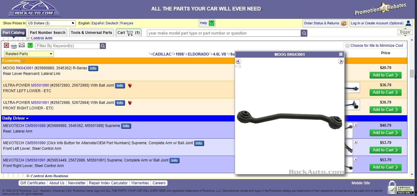Image resolution: width=417 pixels, height=196 pixels.
Task: Open the CMS501090 part number link
Action: click(35, 143)
